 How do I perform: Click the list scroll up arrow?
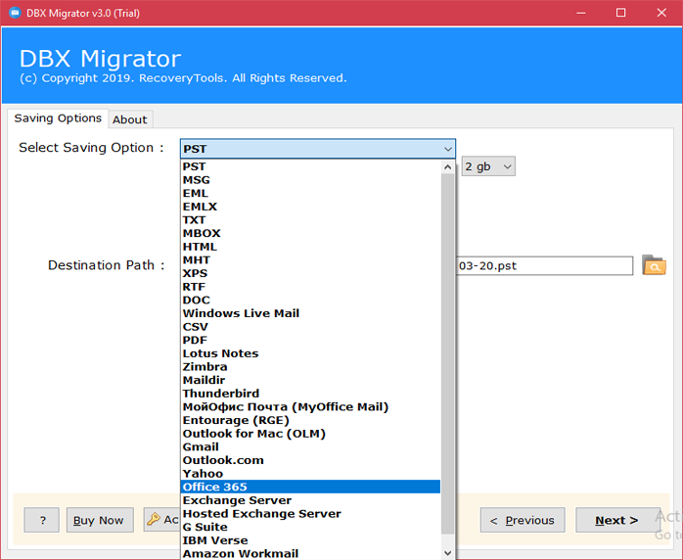447,166
